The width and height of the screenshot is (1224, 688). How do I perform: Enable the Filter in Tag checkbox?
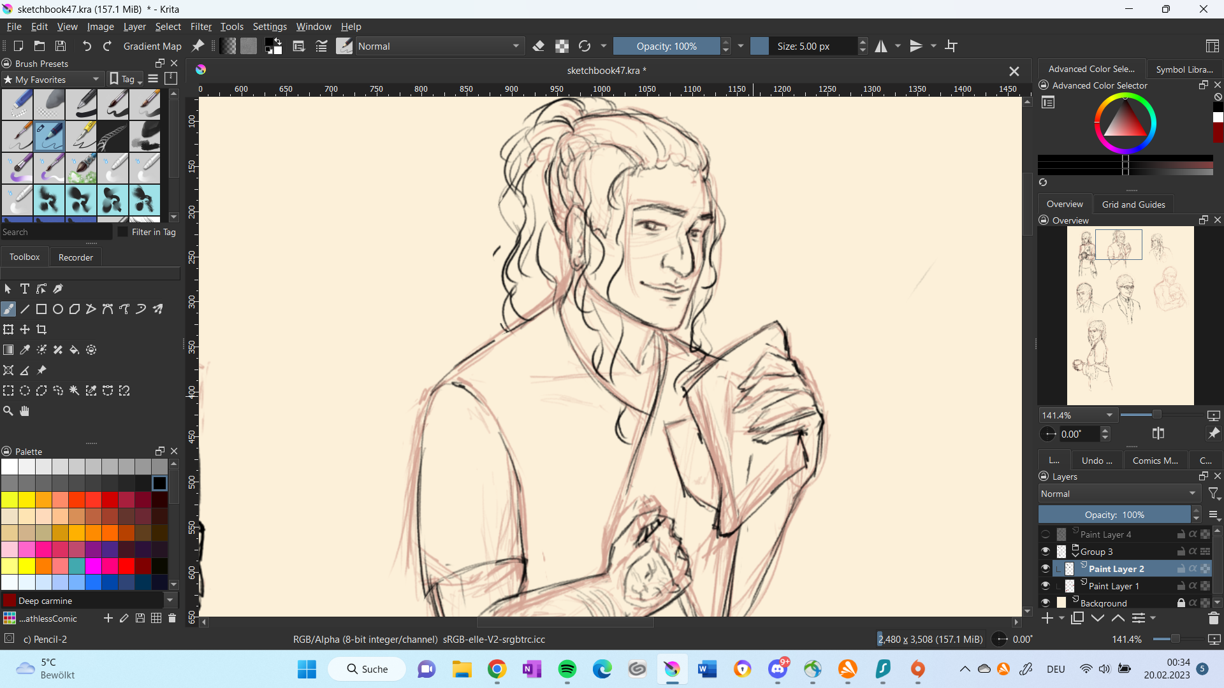(x=124, y=233)
